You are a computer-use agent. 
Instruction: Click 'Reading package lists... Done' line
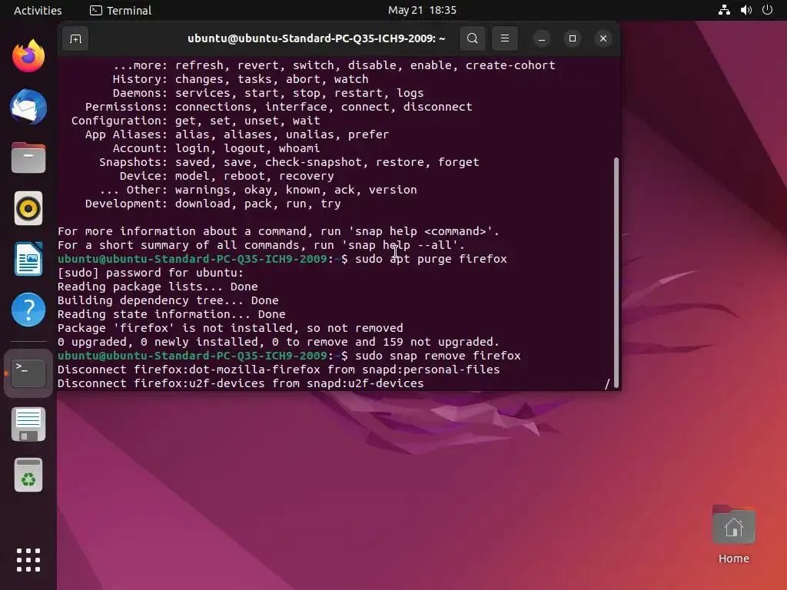157,287
